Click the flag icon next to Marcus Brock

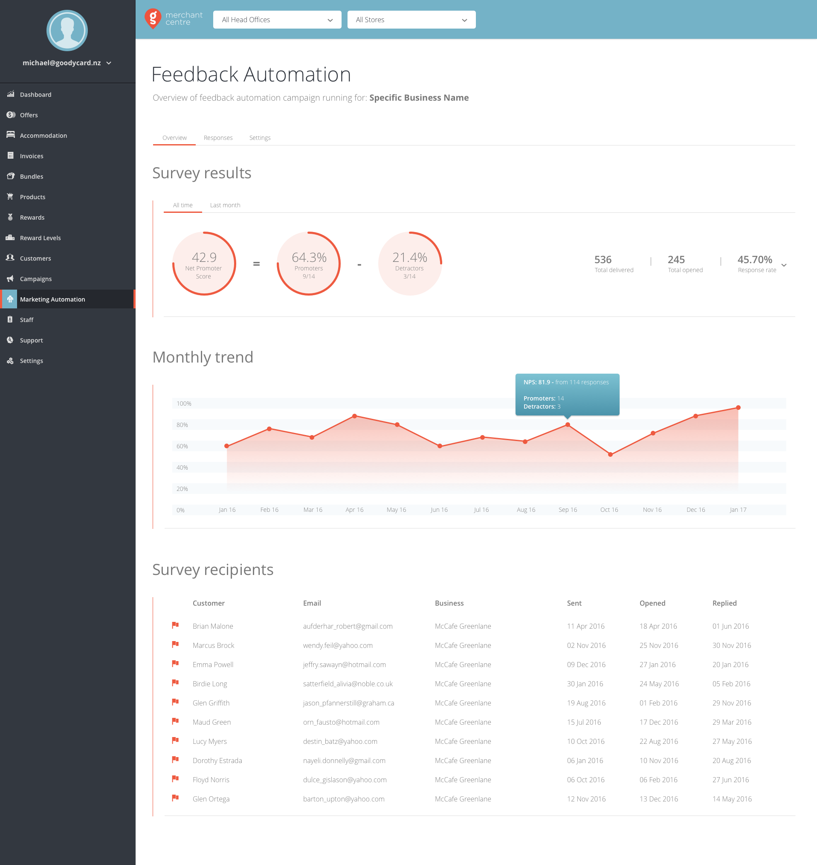pyautogui.click(x=176, y=644)
